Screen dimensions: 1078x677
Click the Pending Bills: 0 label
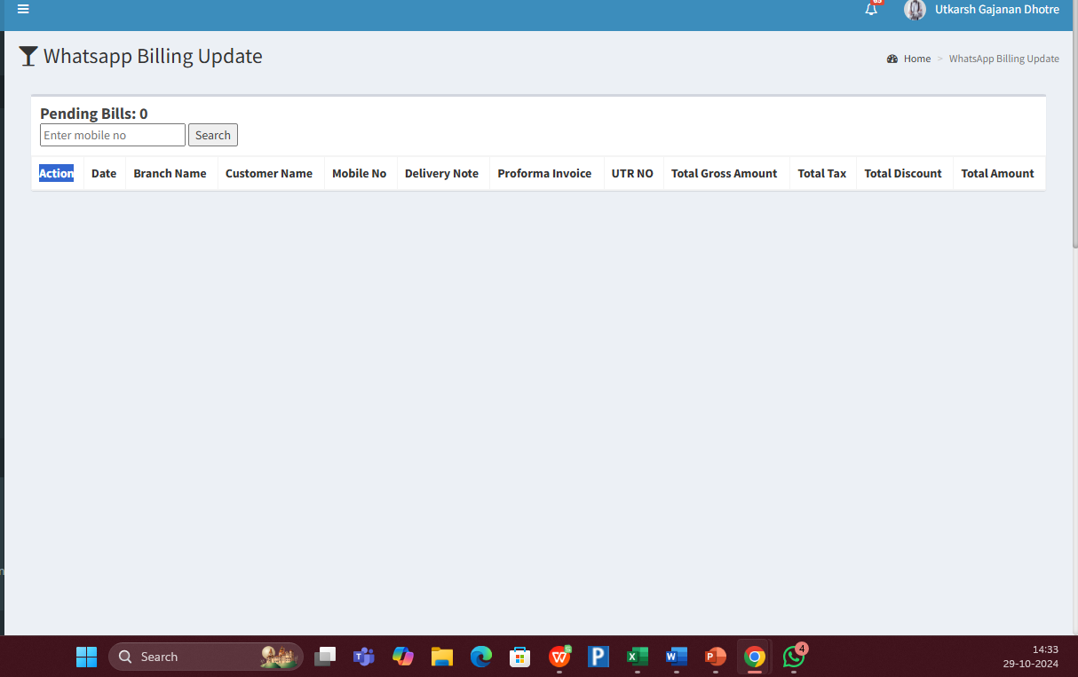[94, 114]
